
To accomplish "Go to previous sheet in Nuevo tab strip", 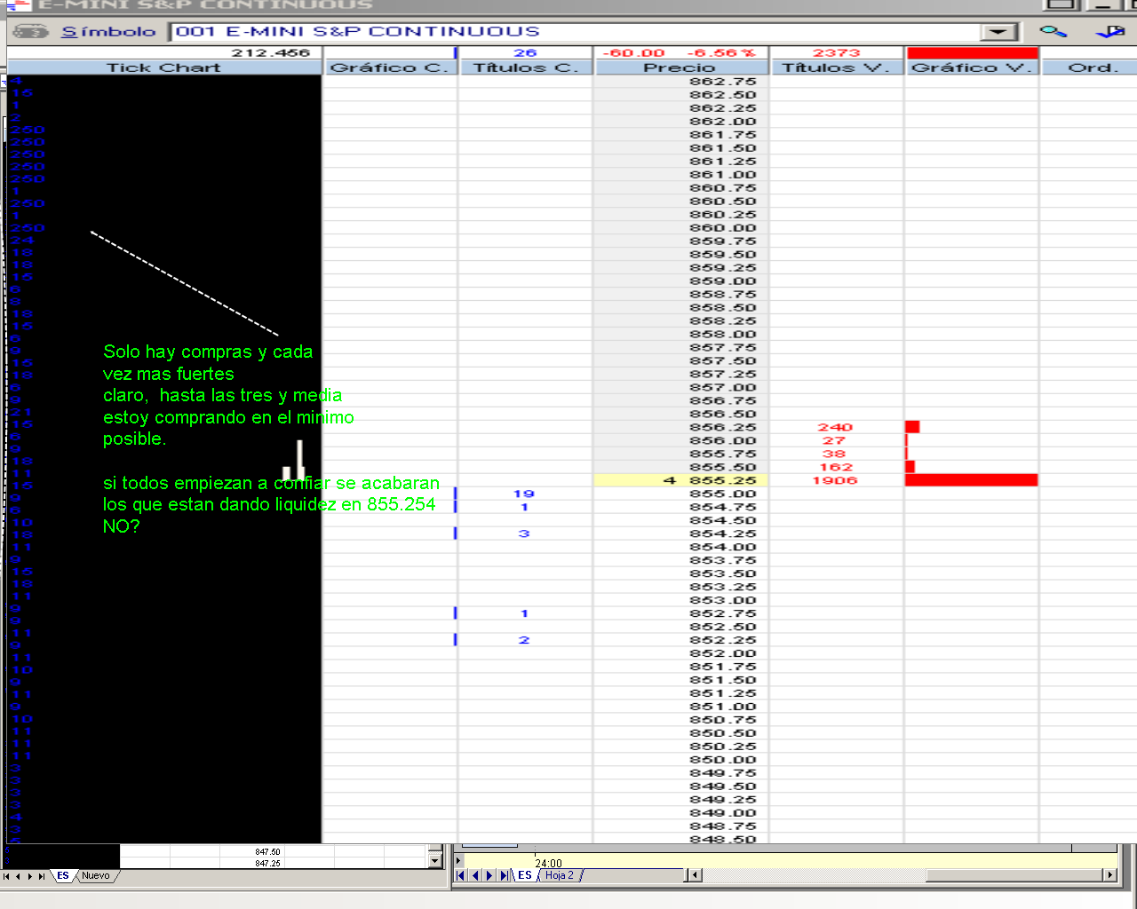I will 18,876.
